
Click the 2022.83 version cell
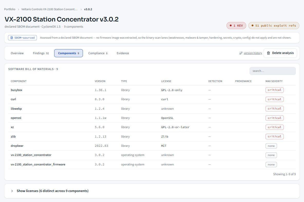coord(101,146)
